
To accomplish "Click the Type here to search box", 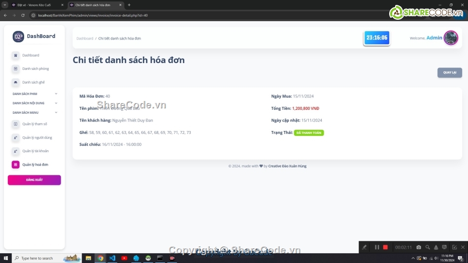I will click(47, 258).
